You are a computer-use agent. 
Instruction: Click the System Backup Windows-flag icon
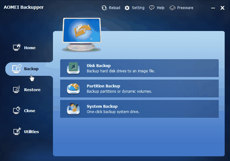point(73,109)
